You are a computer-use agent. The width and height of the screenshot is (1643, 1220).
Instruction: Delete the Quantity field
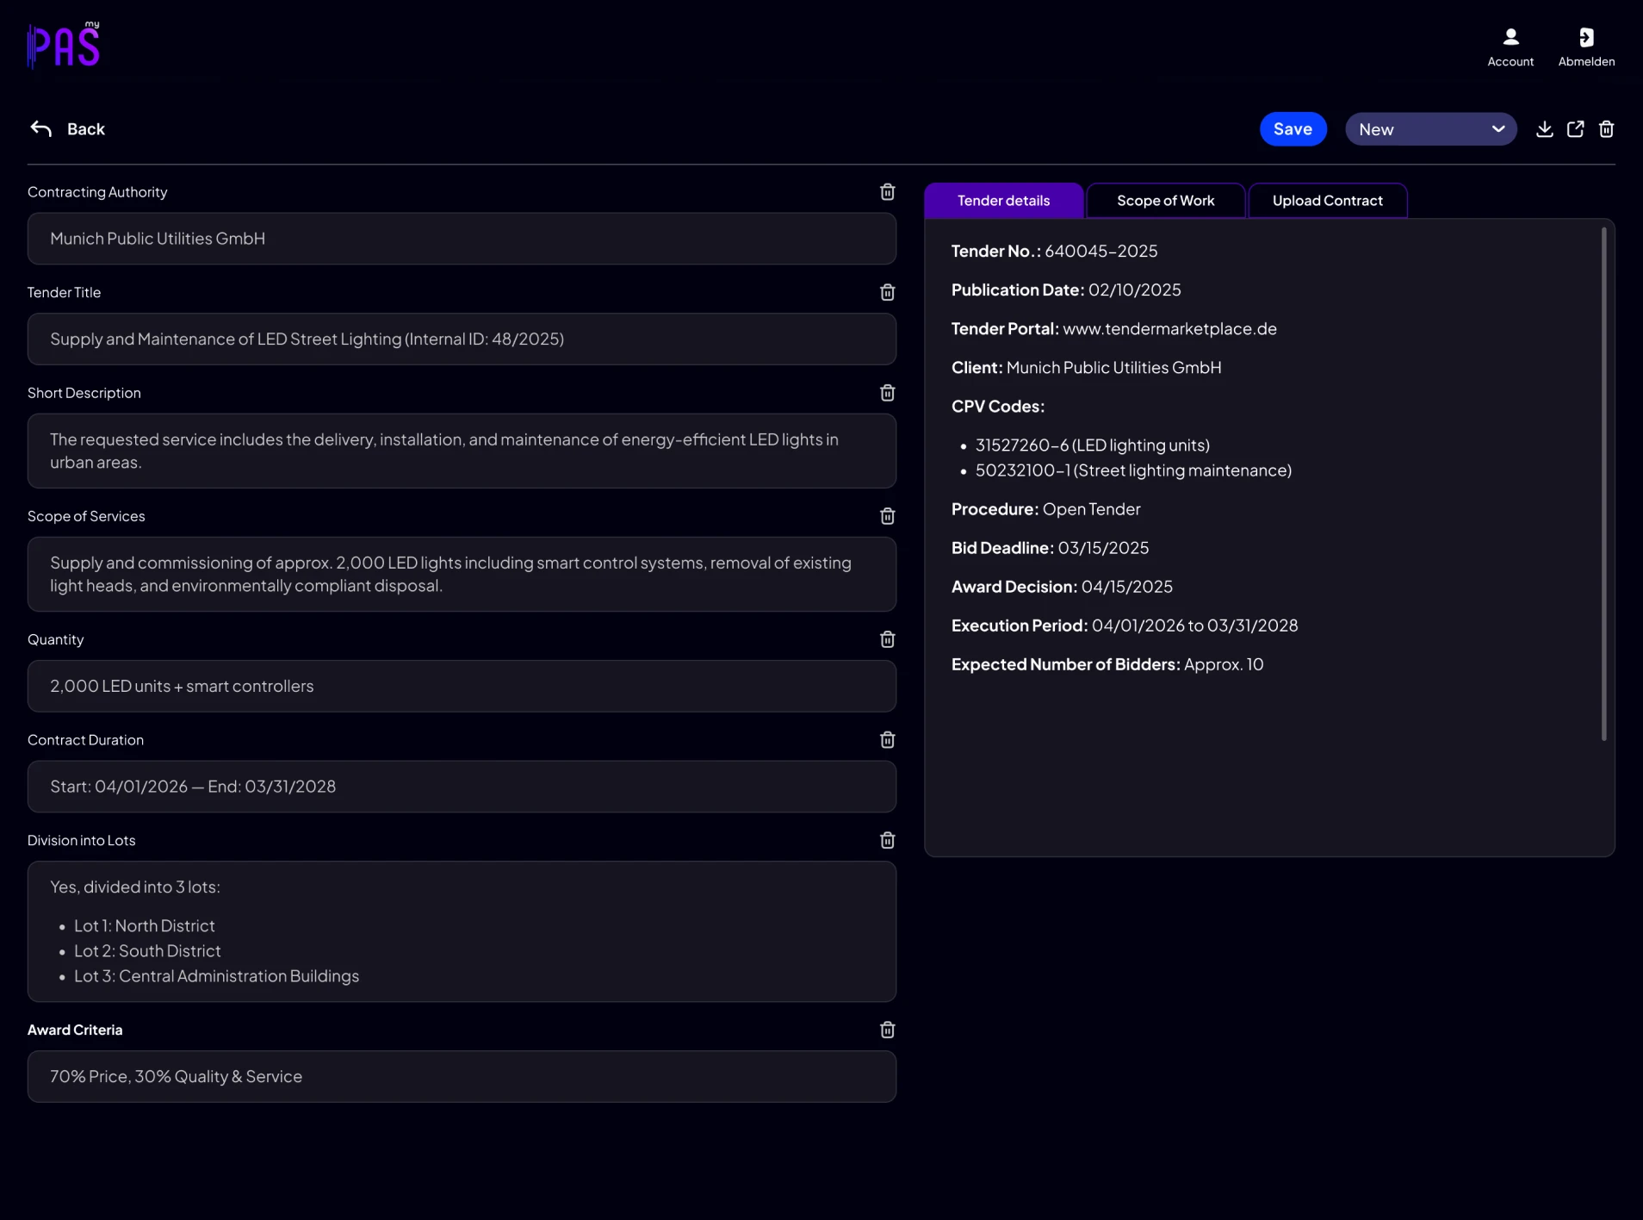tap(888, 639)
